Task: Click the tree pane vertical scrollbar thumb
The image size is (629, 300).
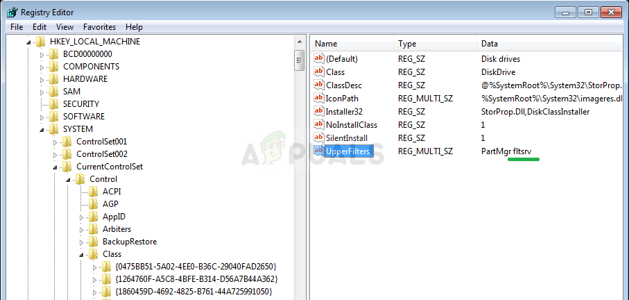Action: [x=300, y=60]
